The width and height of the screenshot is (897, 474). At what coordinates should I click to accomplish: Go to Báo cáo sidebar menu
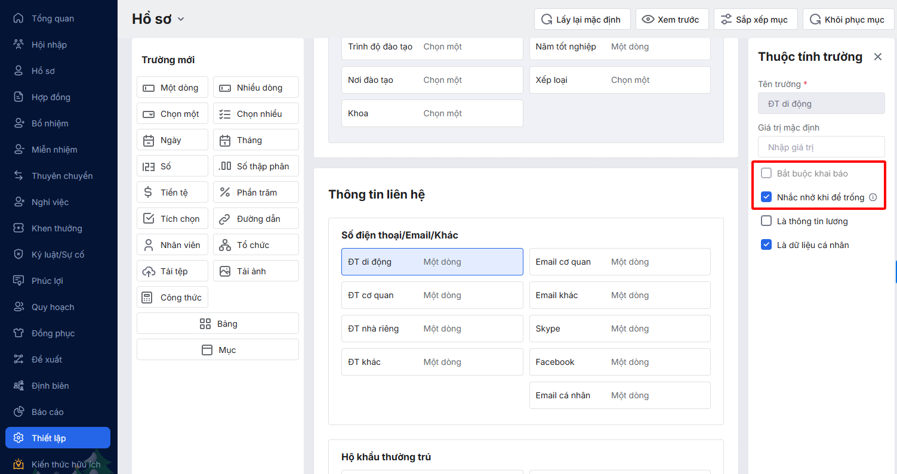(48, 412)
